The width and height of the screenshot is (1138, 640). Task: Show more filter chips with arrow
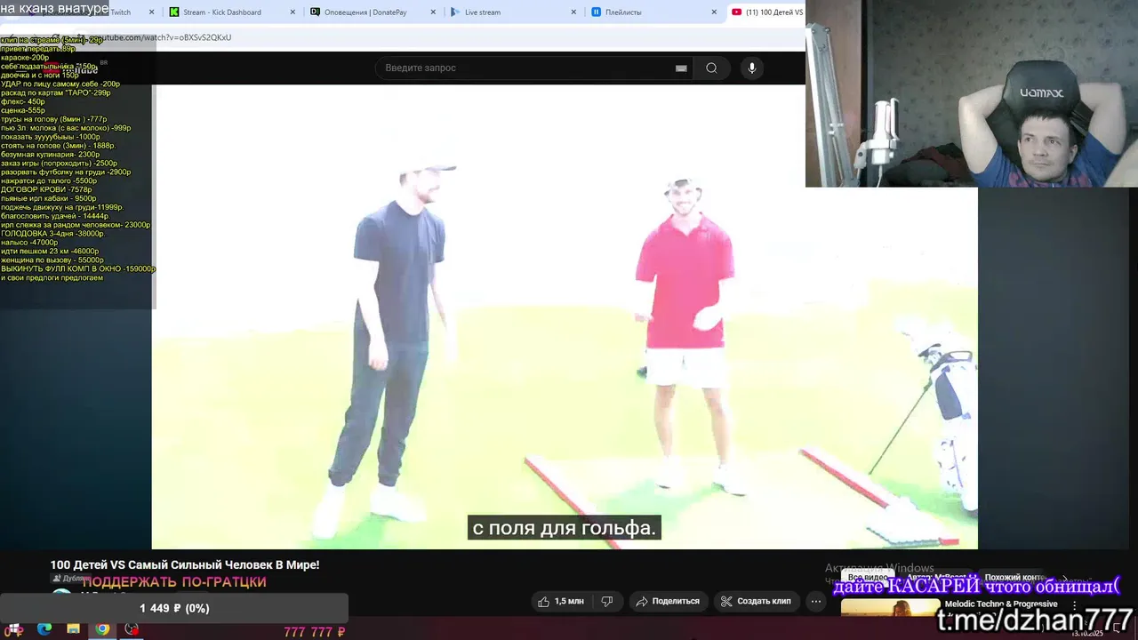[1065, 578]
